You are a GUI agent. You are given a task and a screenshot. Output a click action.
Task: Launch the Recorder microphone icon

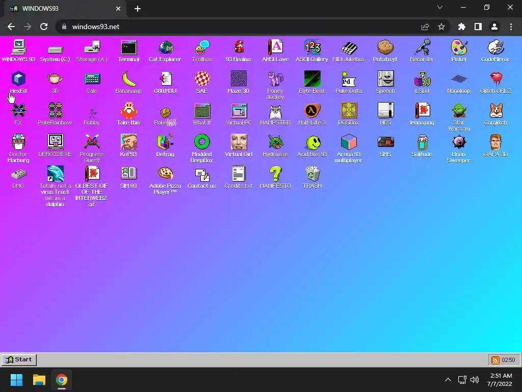(x=422, y=51)
